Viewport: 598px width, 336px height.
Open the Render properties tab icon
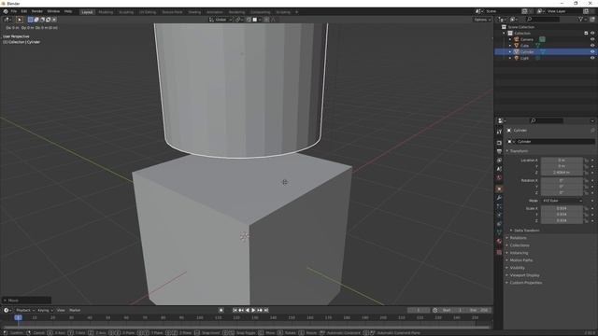tap(499, 143)
